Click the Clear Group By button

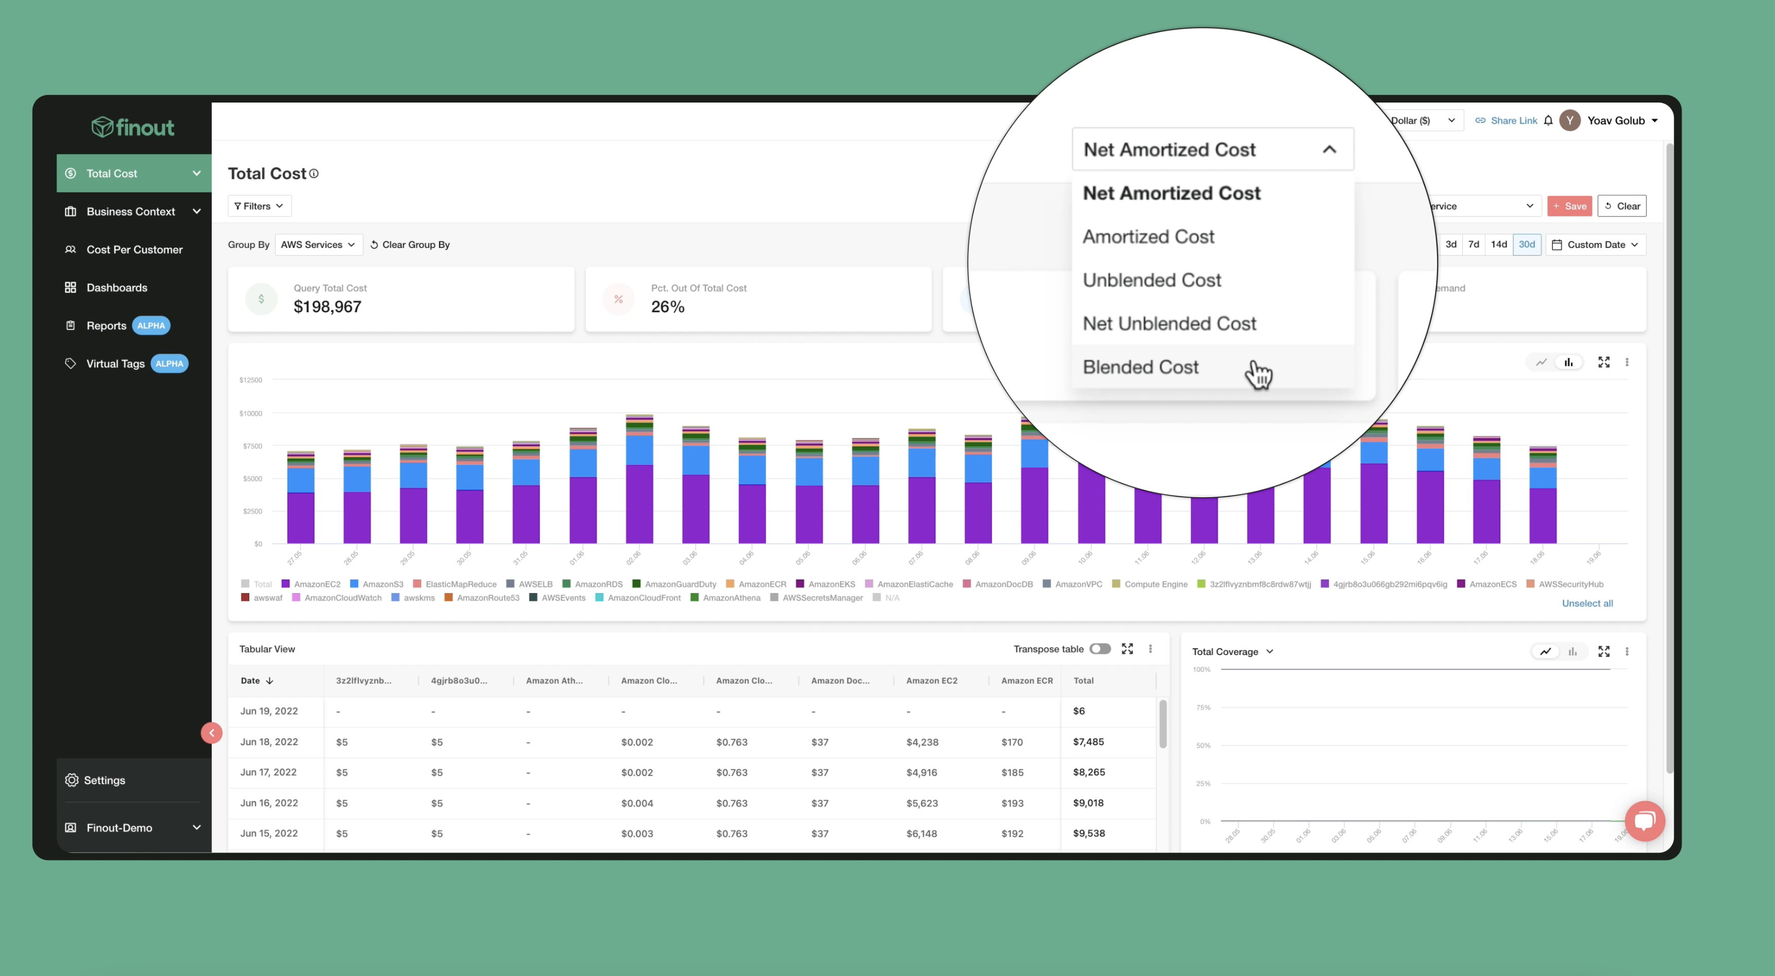[x=409, y=245]
